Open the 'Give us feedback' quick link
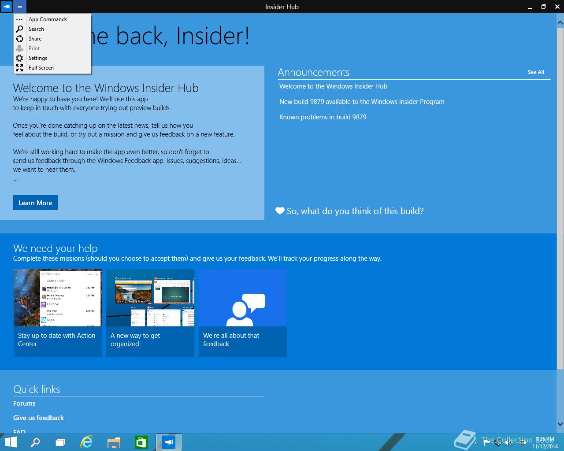This screenshot has width=564, height=451. [x=38, y=418]
